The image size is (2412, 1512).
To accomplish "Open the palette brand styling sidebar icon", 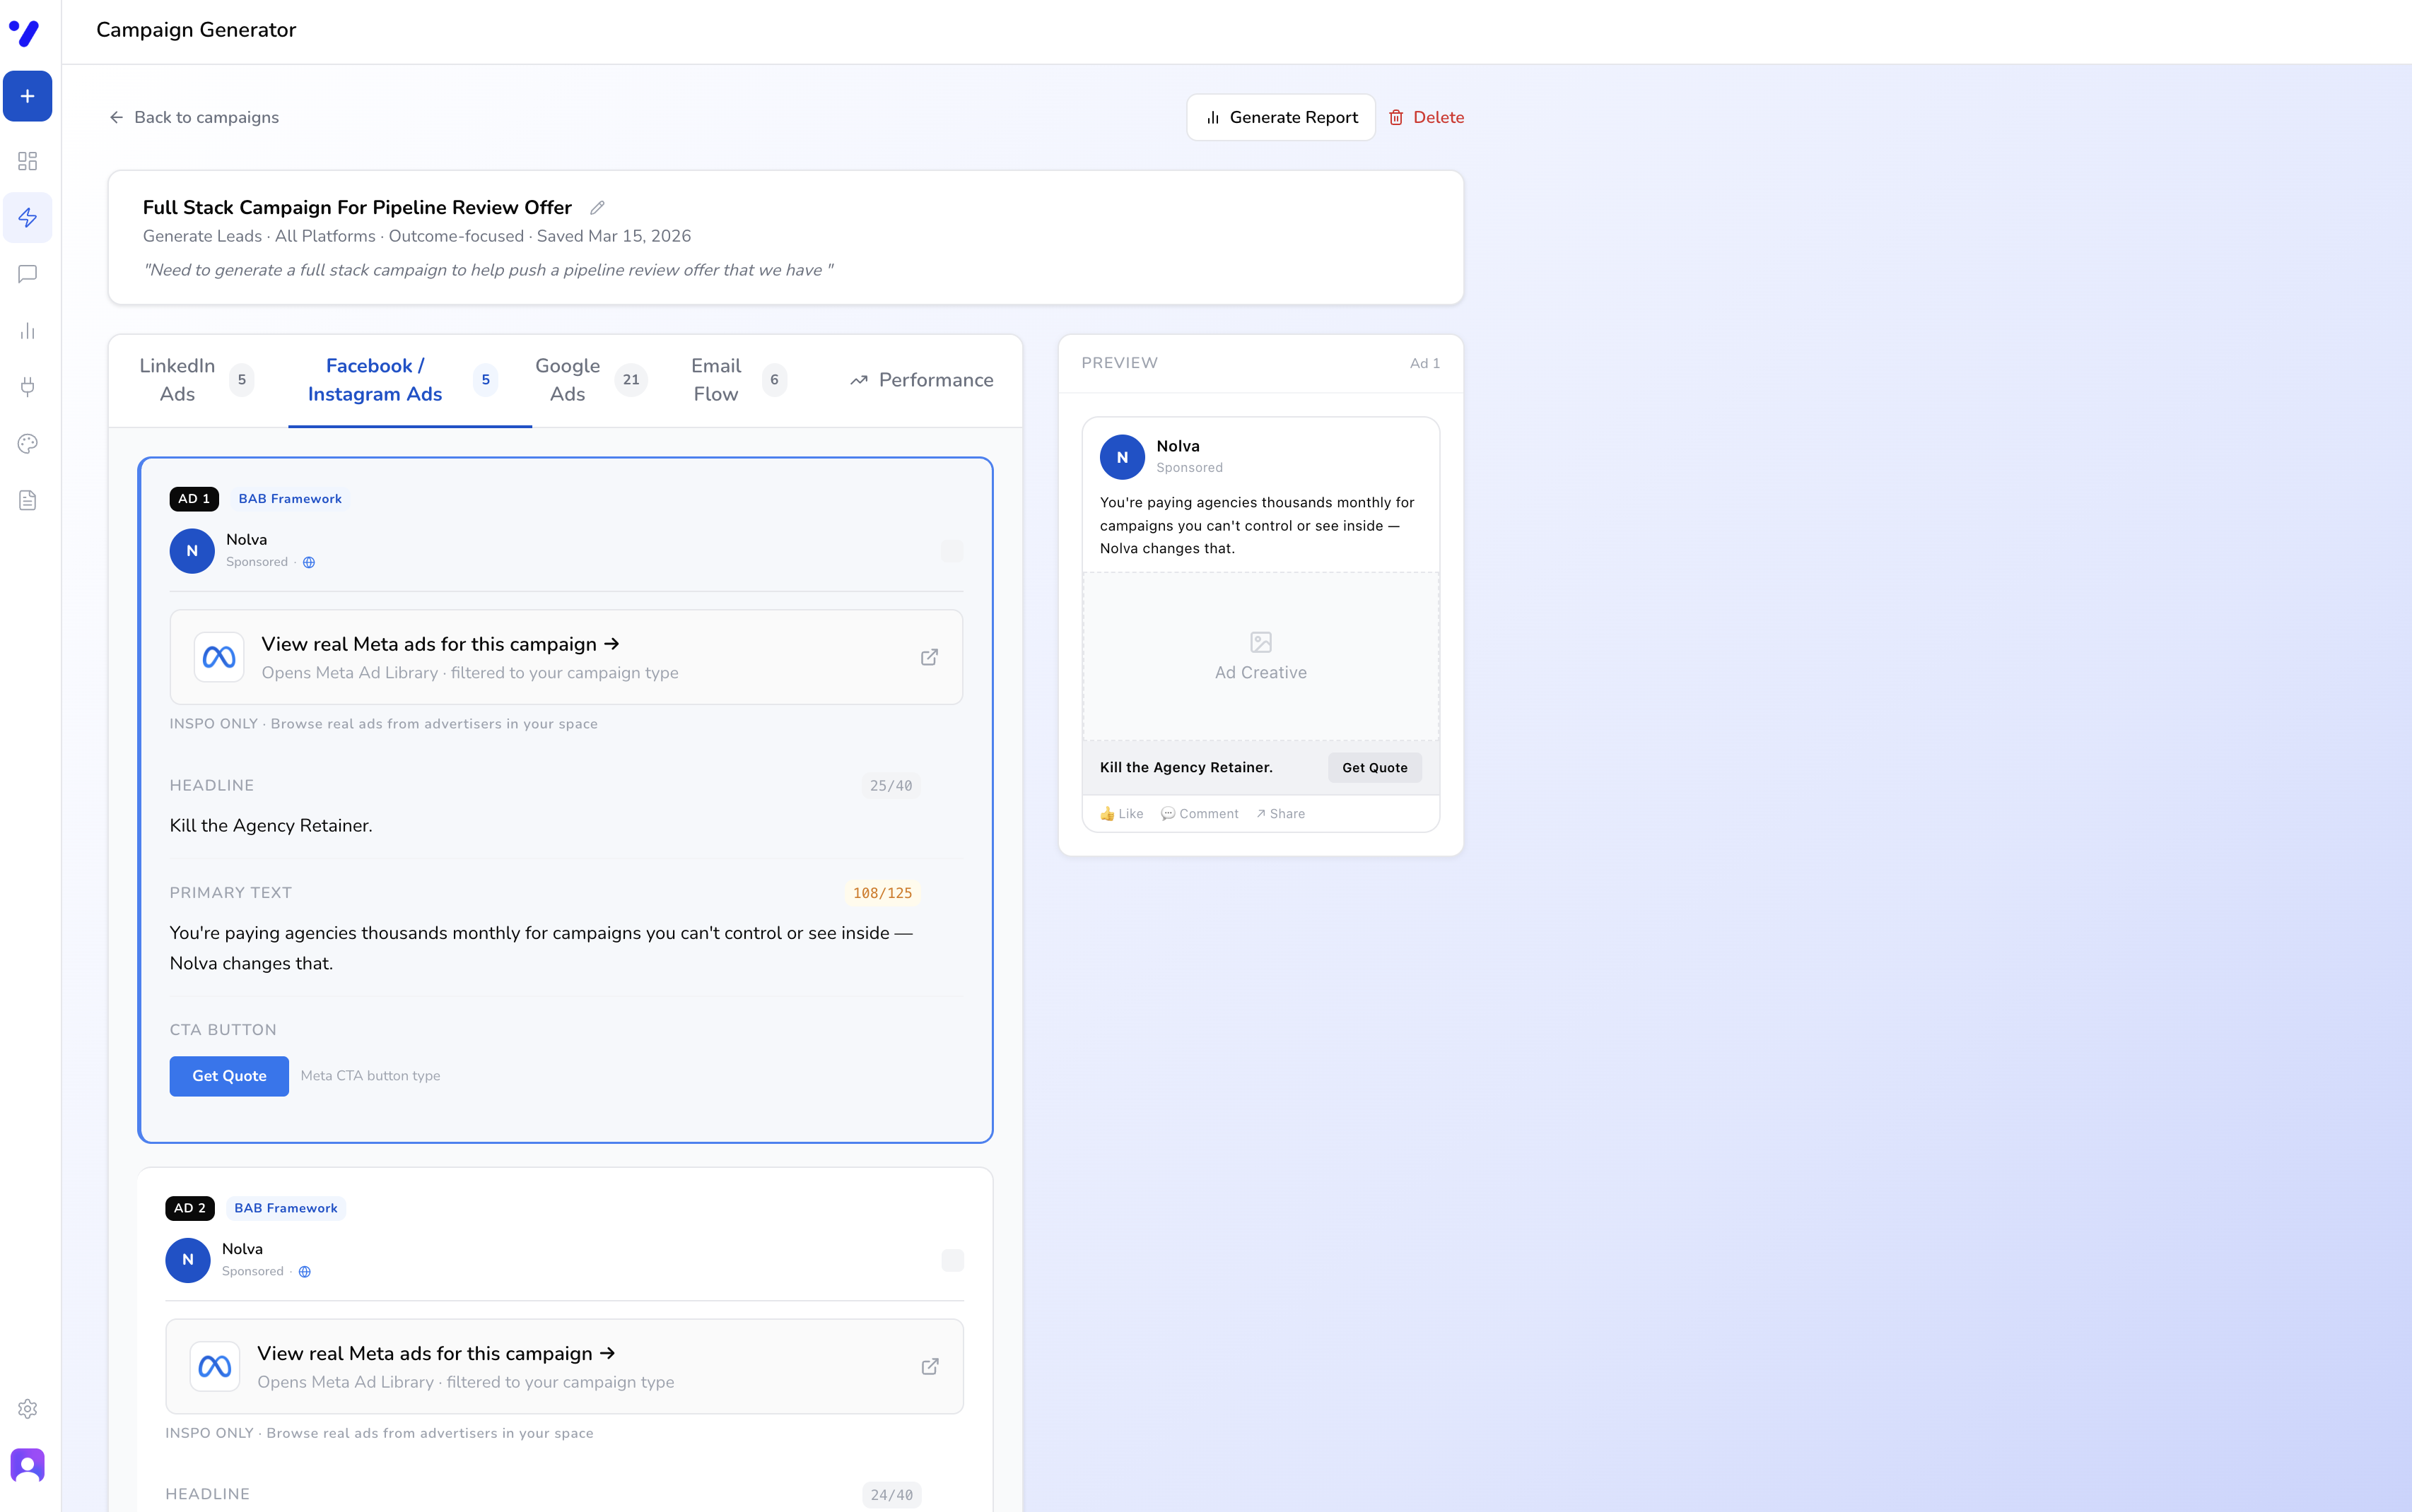I will (x=27, y=443).
